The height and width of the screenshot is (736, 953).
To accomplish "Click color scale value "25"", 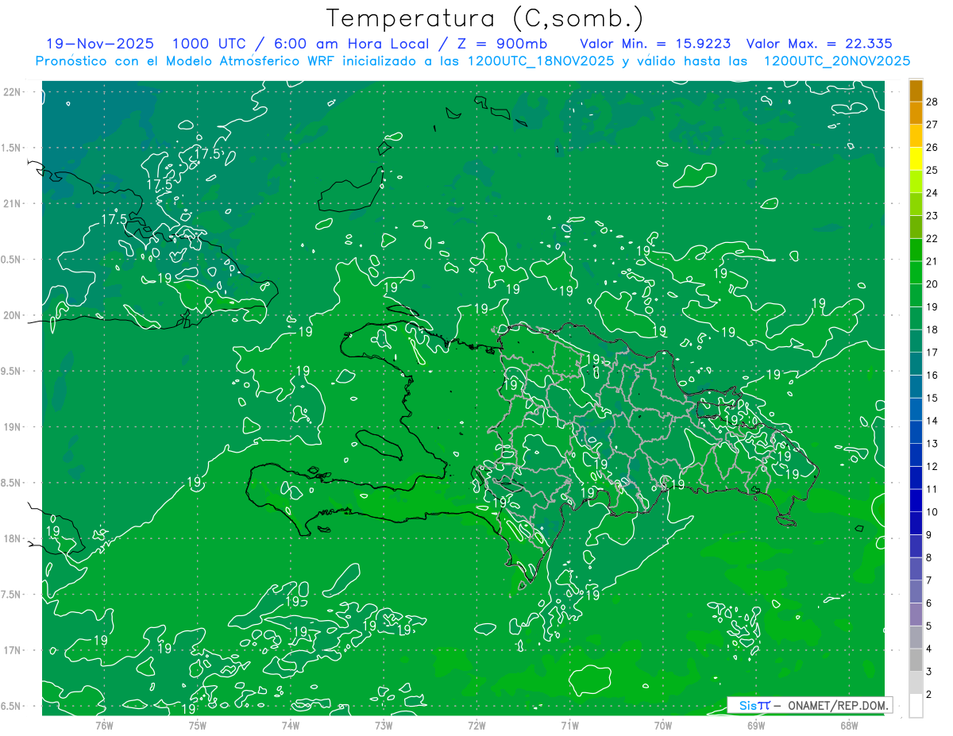I will 932,170.
